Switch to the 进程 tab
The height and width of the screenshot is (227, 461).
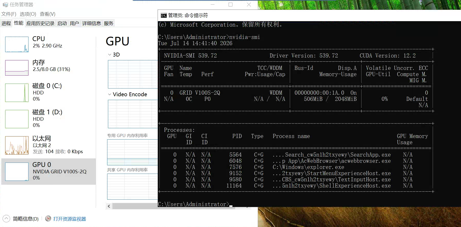coord(6,23)
